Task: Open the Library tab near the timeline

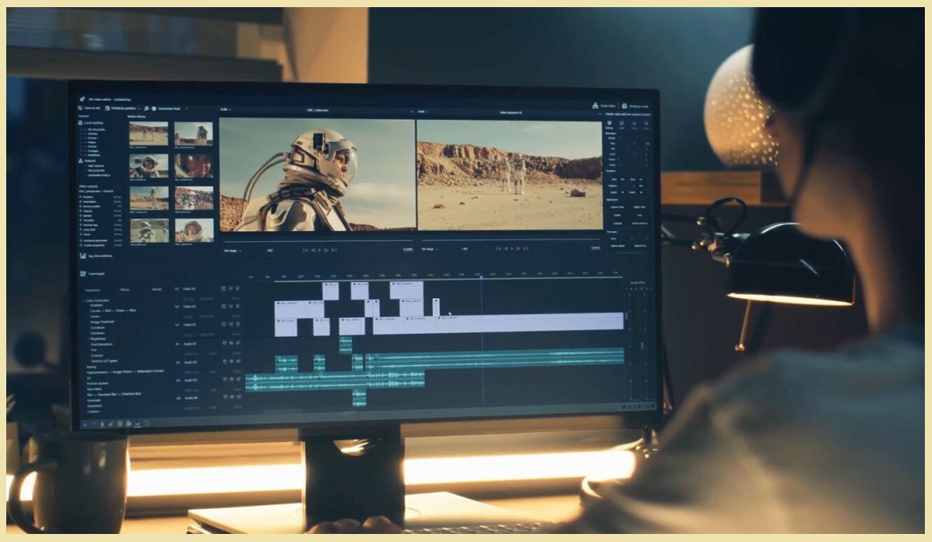Action: click(x=156, y=288)
